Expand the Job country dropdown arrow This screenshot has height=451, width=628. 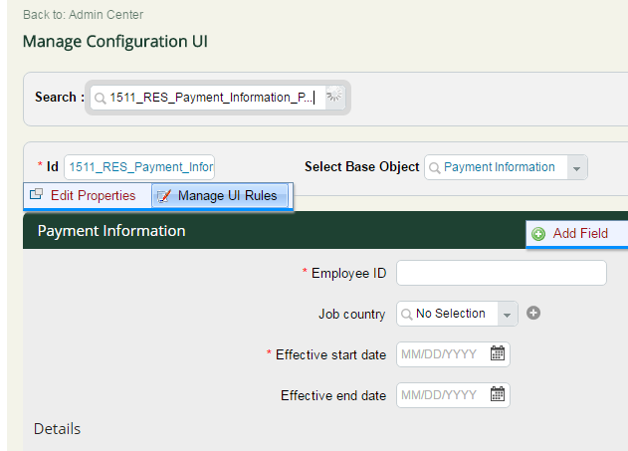coord(507,314)
